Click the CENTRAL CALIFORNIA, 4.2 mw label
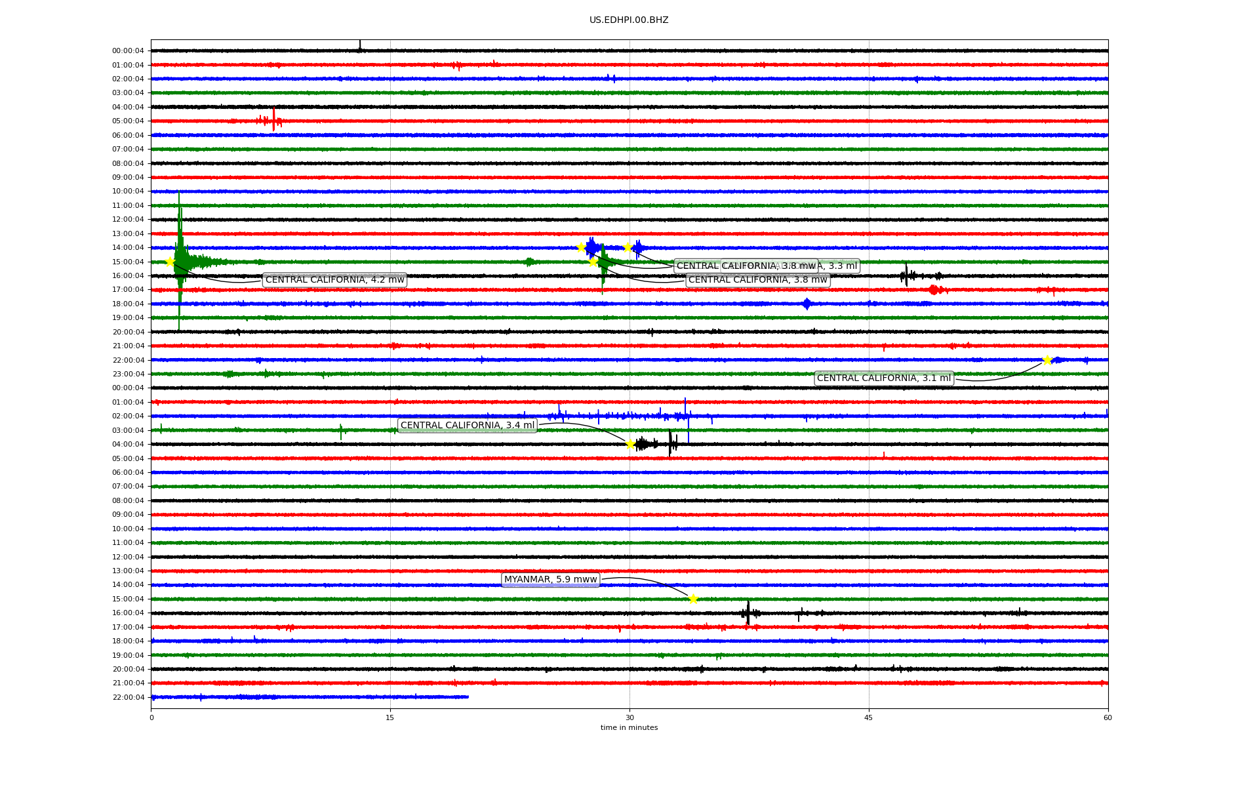 pyautogui.click(x=334, y=280)
